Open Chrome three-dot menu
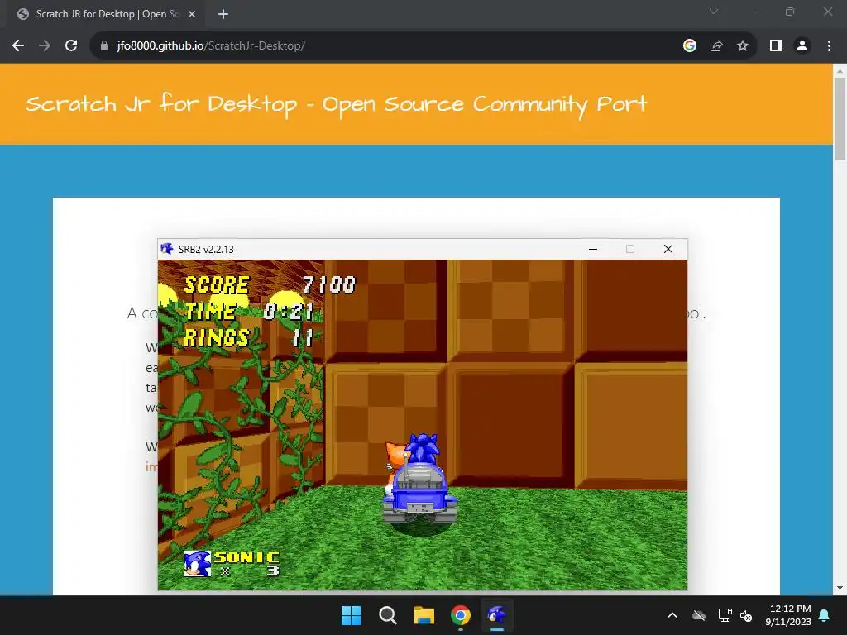 pos(829,46)
